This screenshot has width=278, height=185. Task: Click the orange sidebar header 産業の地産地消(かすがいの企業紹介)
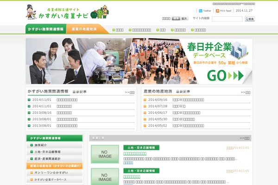click(x=54, y=166)
